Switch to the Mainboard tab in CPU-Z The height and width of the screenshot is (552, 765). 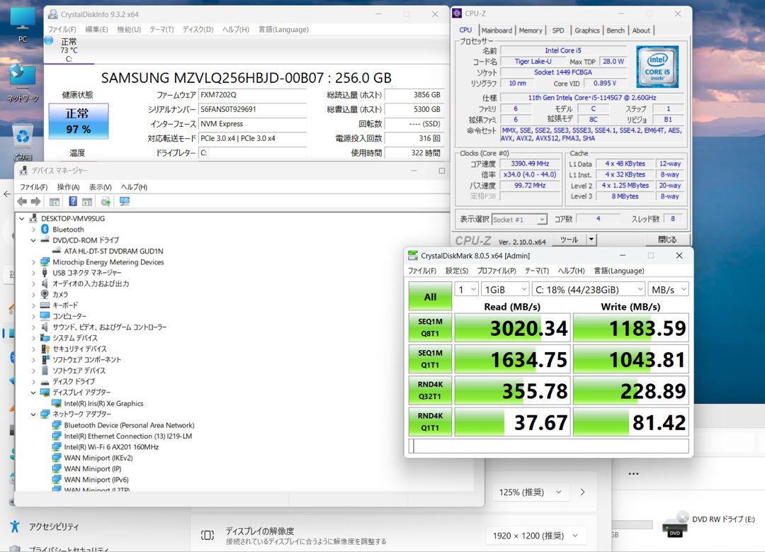click(497, 30)
